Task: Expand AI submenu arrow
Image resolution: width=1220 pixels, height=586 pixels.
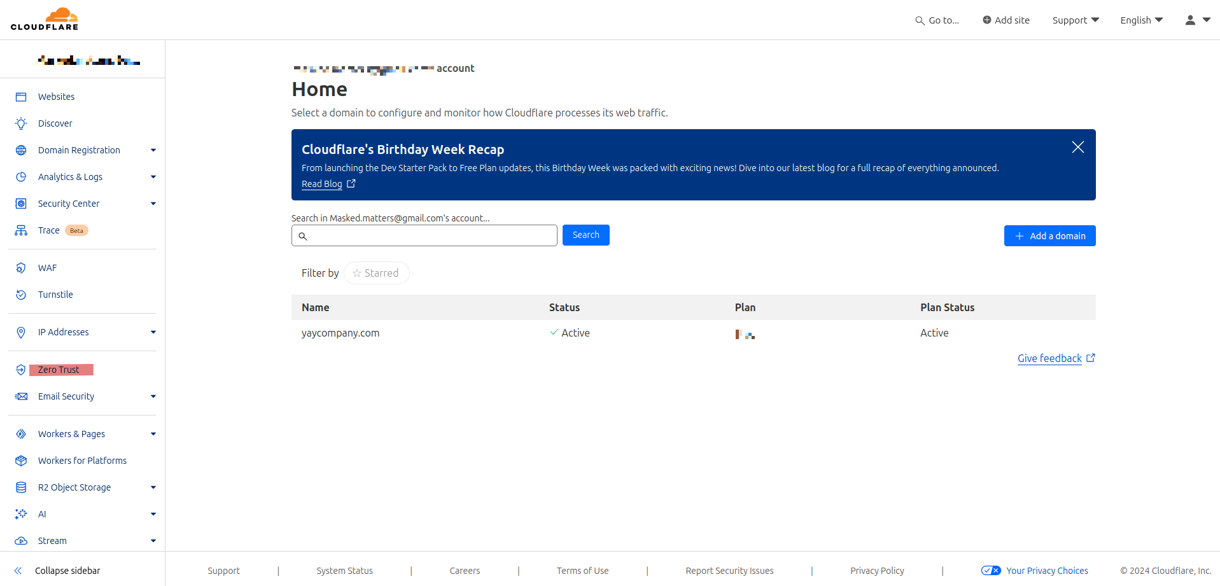Action: (153, 514)
